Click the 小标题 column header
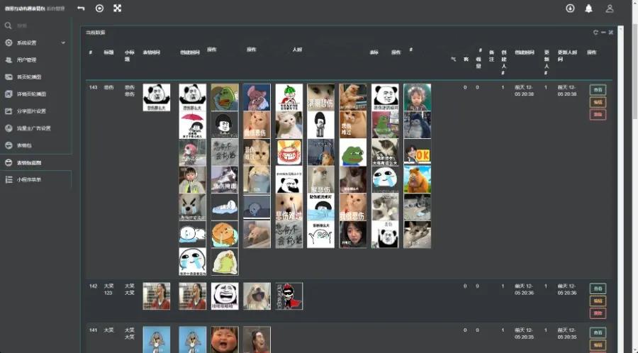Viewport: 638px width, 353px height. point(130,56)
